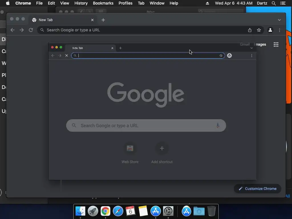Open Notes from Dock

(143, 211)
